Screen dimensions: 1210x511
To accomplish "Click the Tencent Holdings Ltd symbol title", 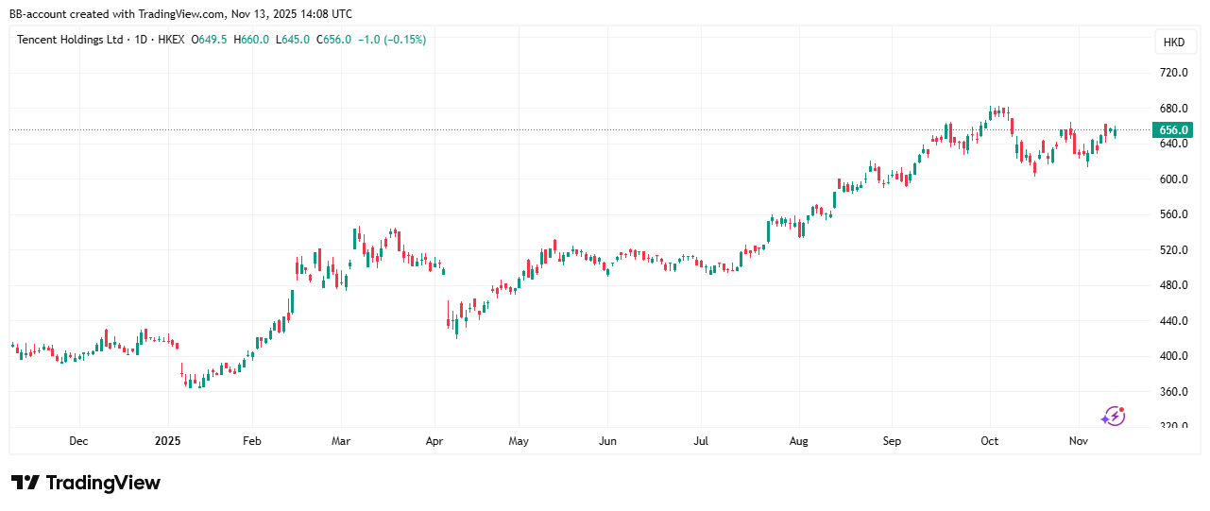I will click(x=70, y=40).
